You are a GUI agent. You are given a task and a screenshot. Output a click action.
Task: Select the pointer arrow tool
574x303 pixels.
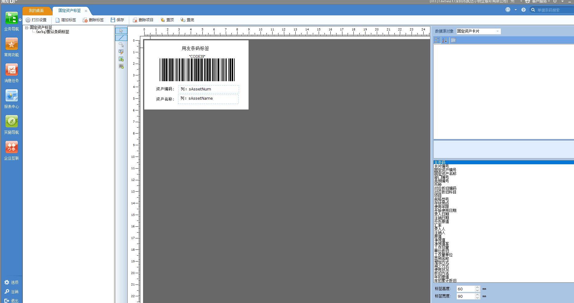click(121, 31)
